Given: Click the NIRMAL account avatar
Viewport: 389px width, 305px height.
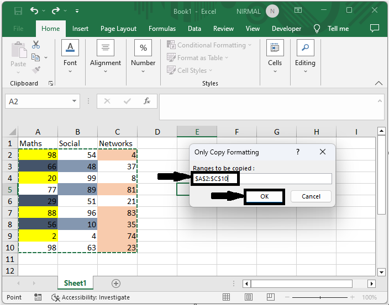Looking at the screenshot, I should tap(272, 11).
